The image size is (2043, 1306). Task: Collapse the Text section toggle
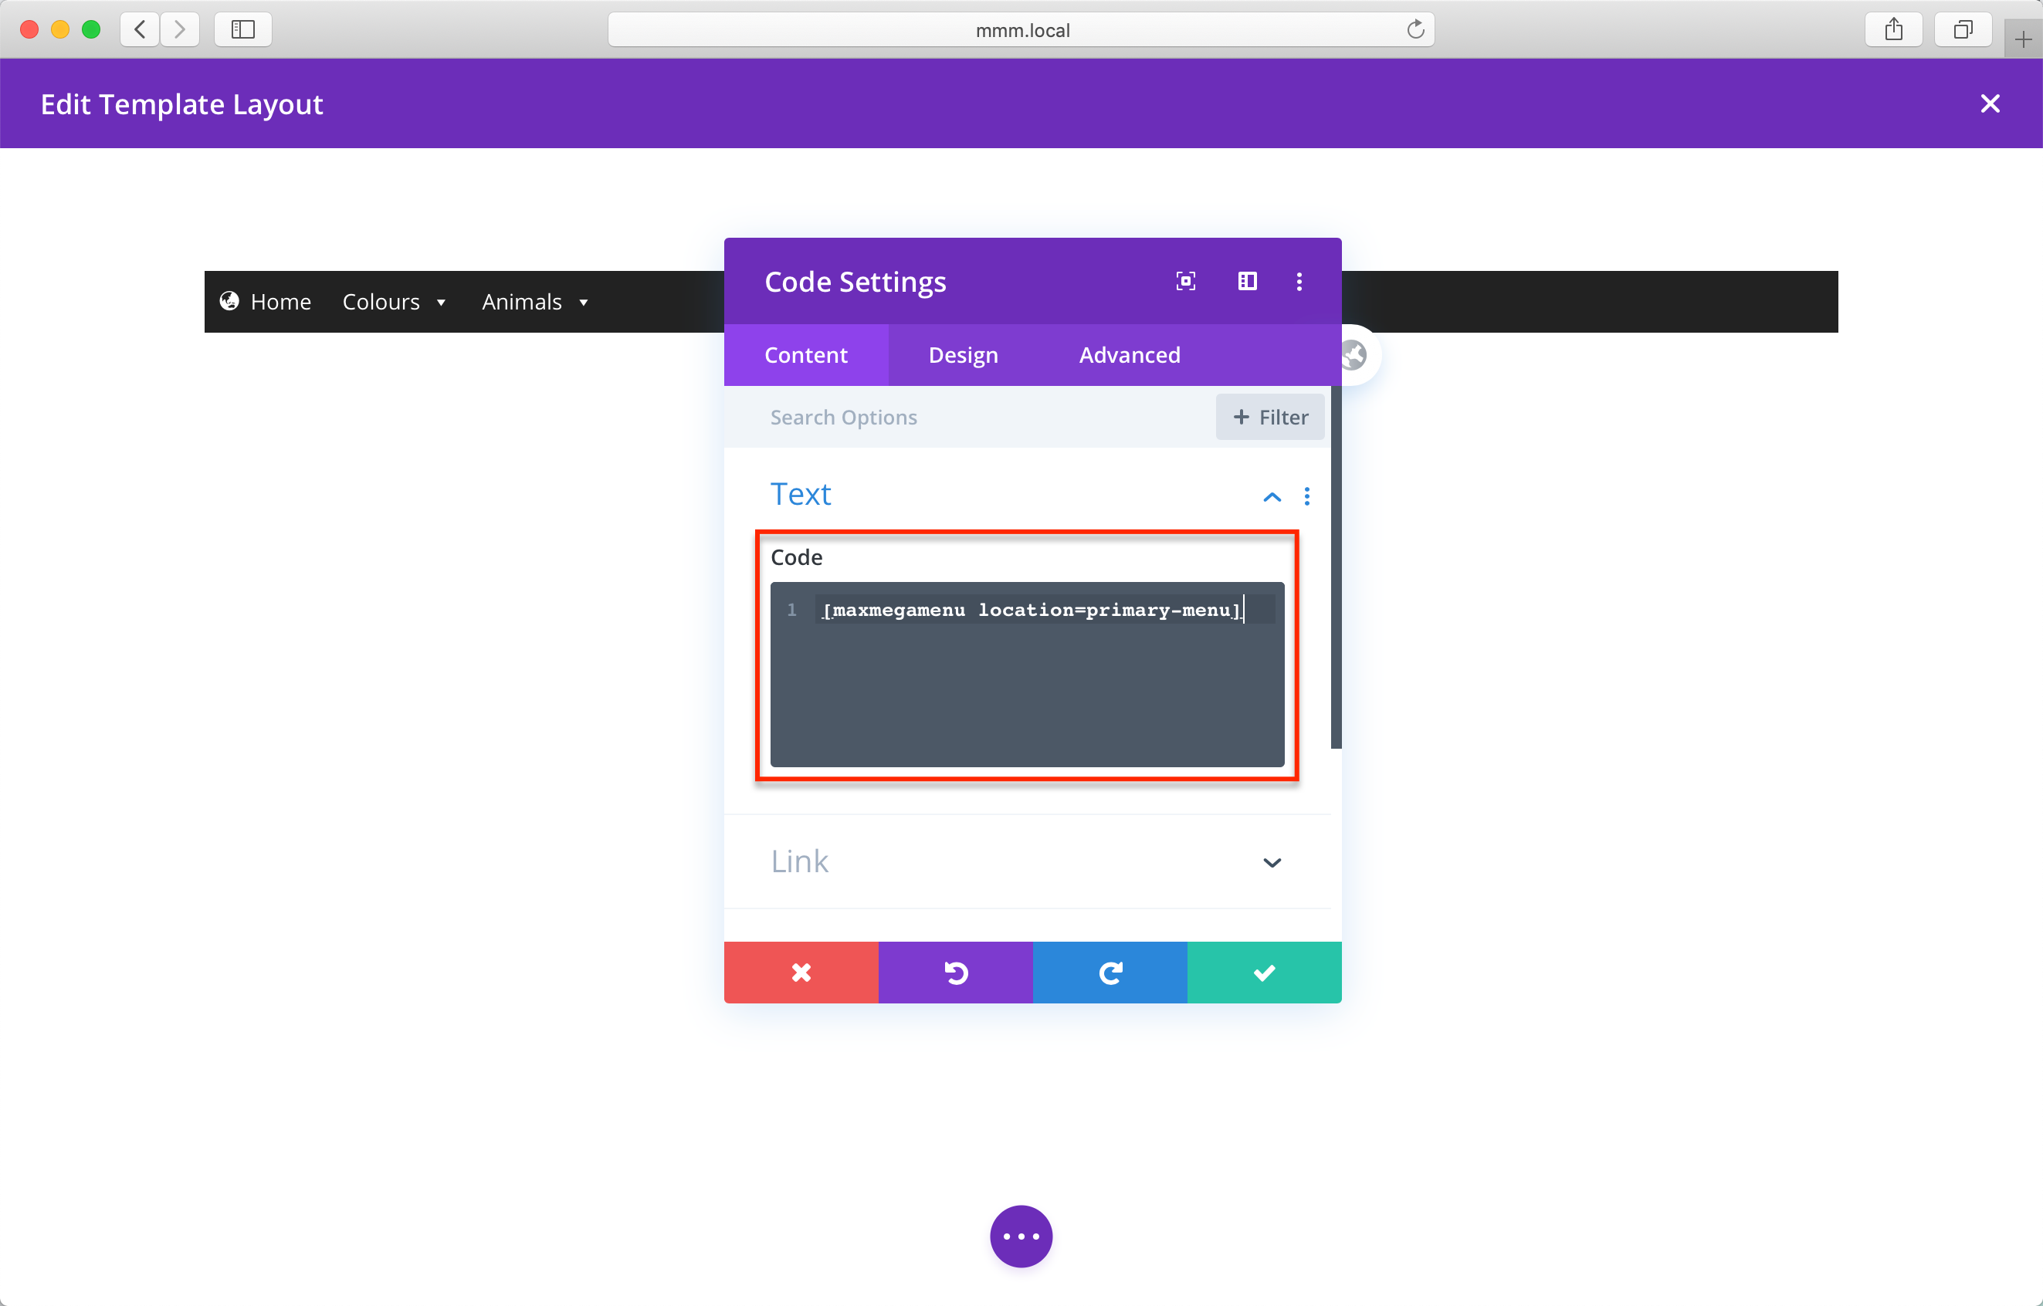pyautogui.click(x=1272, y=497)
